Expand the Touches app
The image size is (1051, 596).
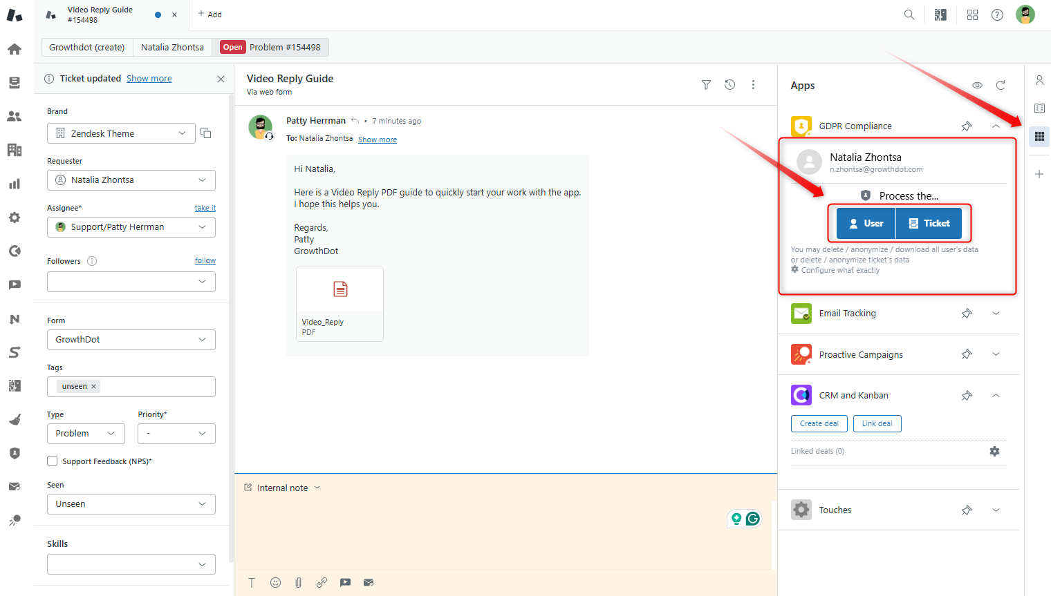(996, 510)
